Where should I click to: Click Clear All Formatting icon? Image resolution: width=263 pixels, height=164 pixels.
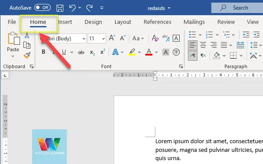[x=155, y=38]
